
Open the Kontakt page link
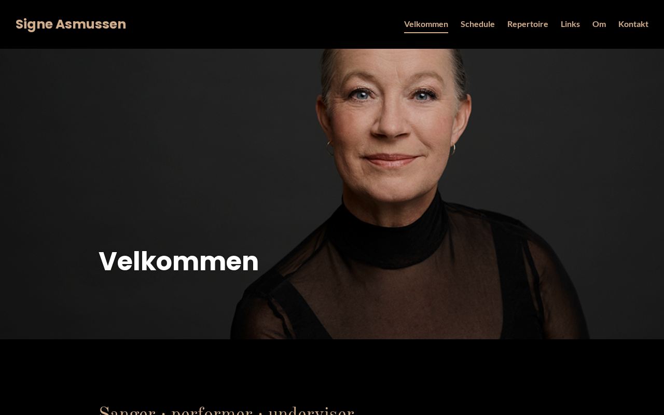[x=633, y=24]
